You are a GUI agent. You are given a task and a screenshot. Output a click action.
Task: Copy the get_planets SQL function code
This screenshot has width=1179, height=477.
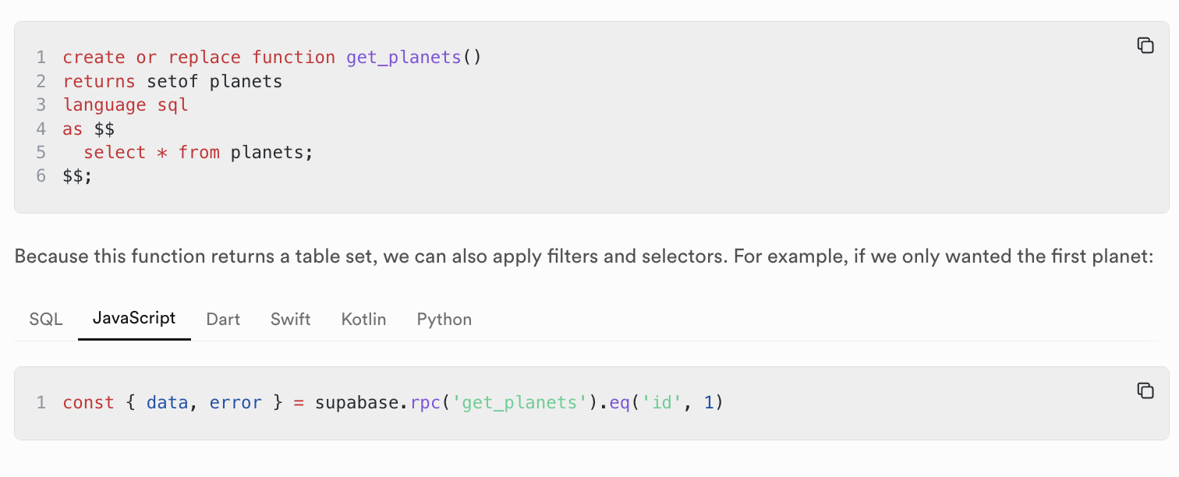click(1145, 45)
